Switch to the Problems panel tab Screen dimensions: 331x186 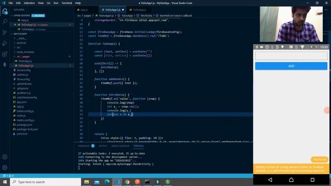tap(84, 146)
